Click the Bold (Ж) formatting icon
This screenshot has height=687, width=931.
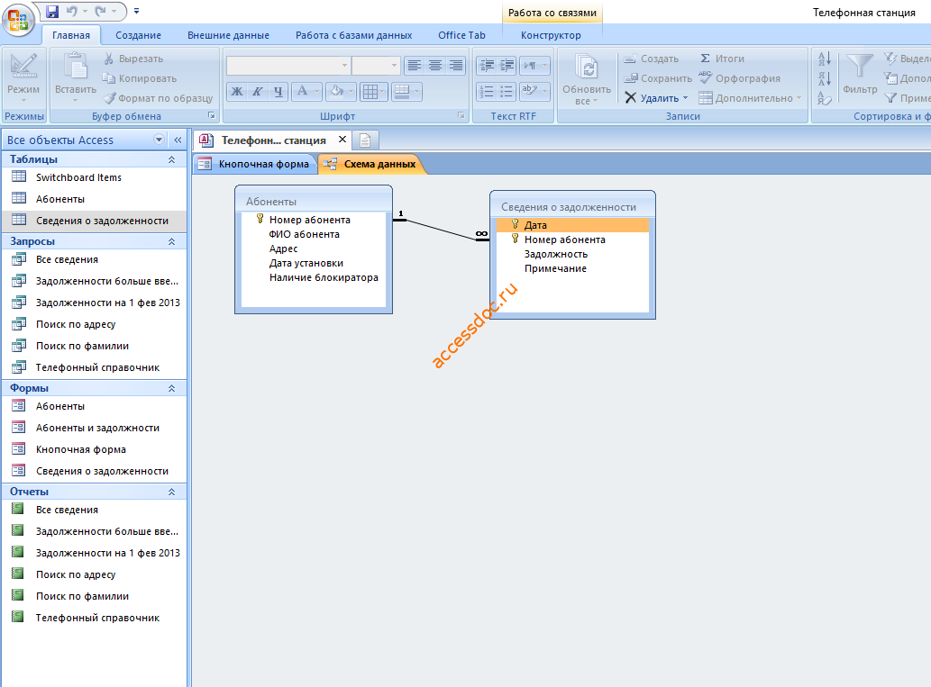(237, 91)
